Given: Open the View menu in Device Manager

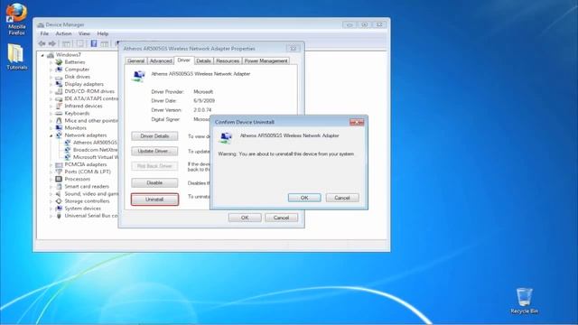Looking at the screenshot, I should tap(84, 33).
